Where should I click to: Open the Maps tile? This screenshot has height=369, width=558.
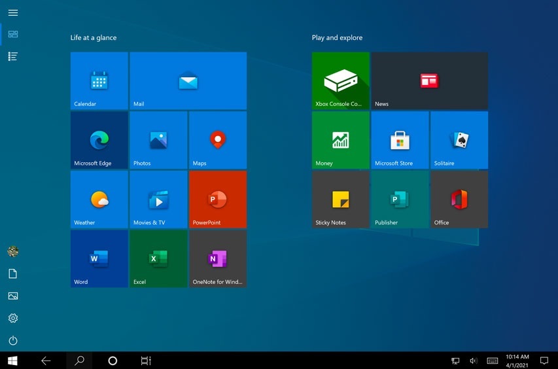click(x=217, y=140)
